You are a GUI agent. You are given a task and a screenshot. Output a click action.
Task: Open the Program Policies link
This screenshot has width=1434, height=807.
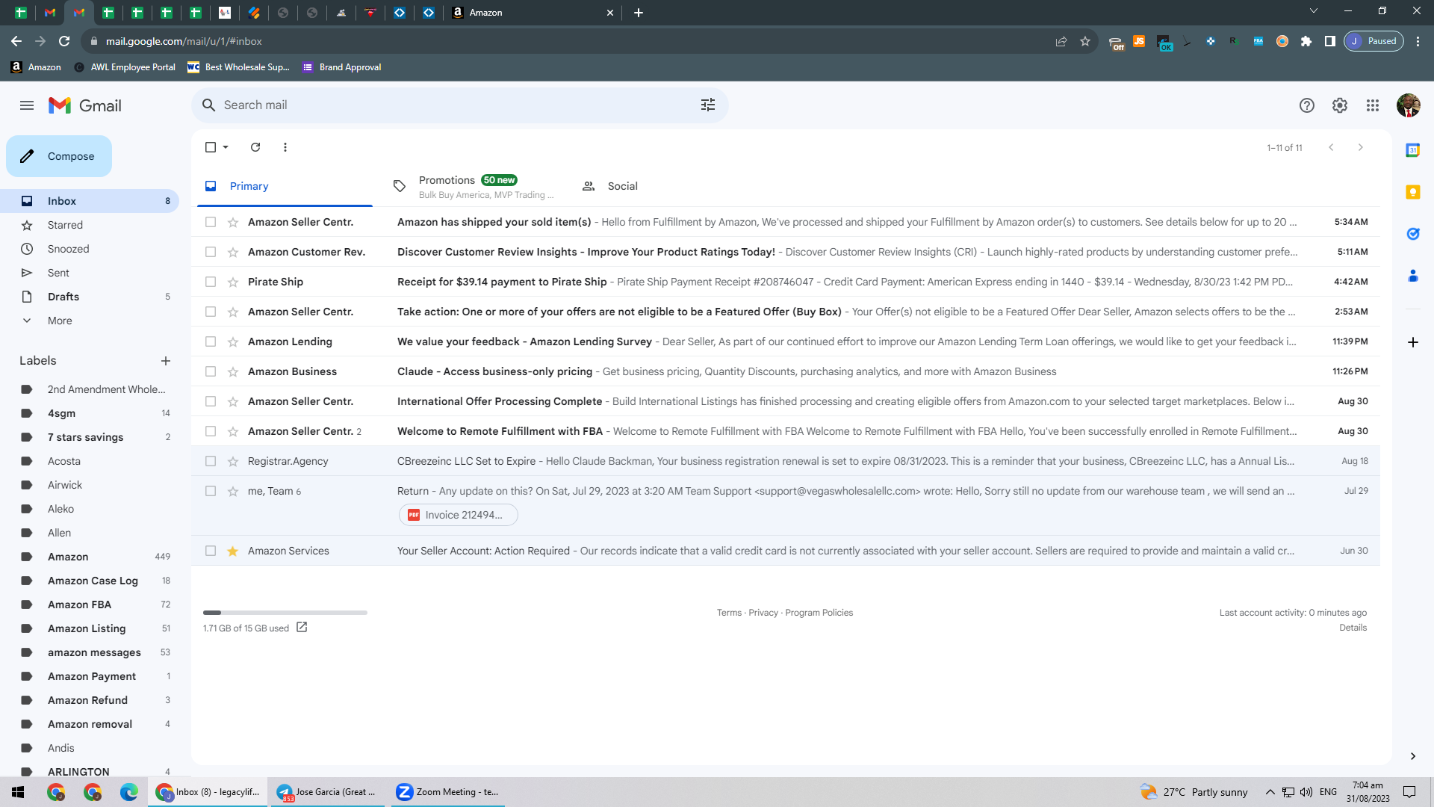pos(819,613)
